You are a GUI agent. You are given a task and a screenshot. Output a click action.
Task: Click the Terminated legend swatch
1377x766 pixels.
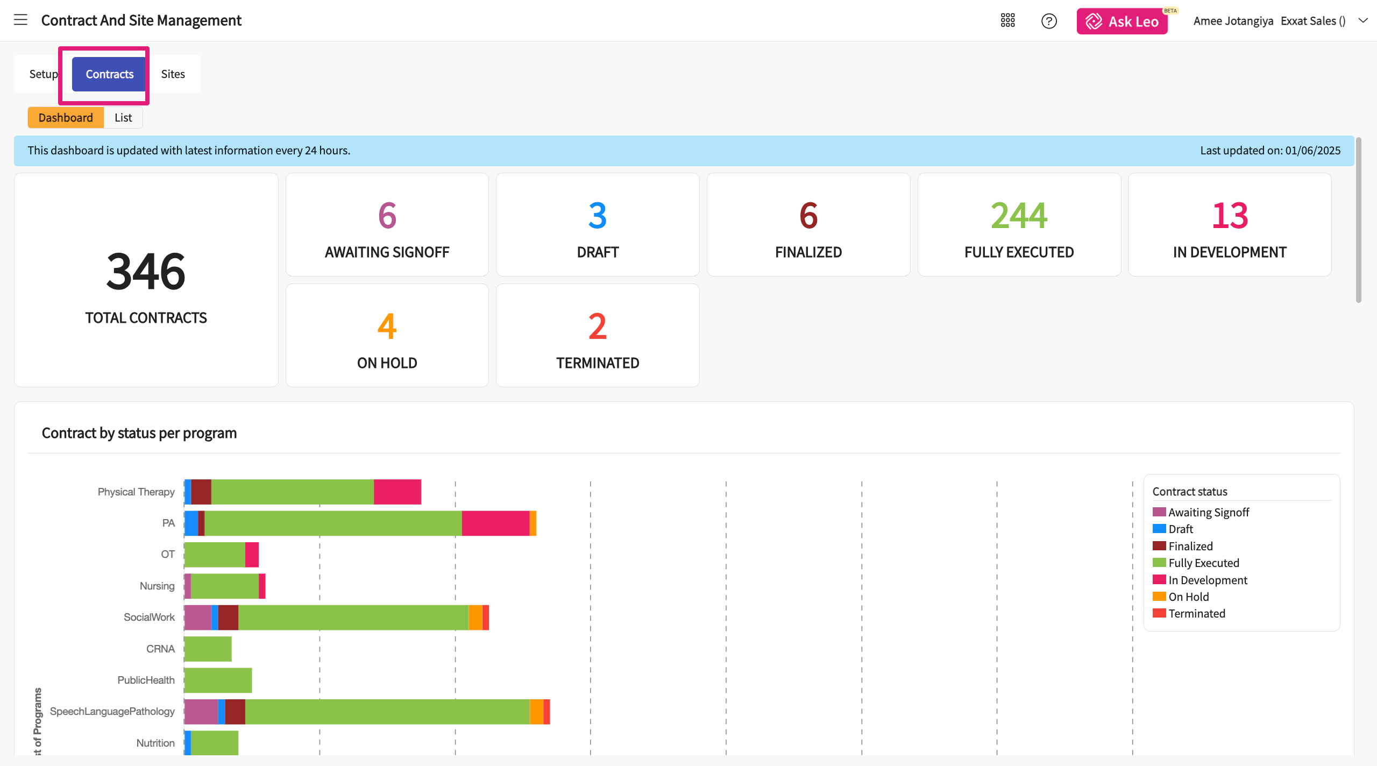pos(1159,613)
